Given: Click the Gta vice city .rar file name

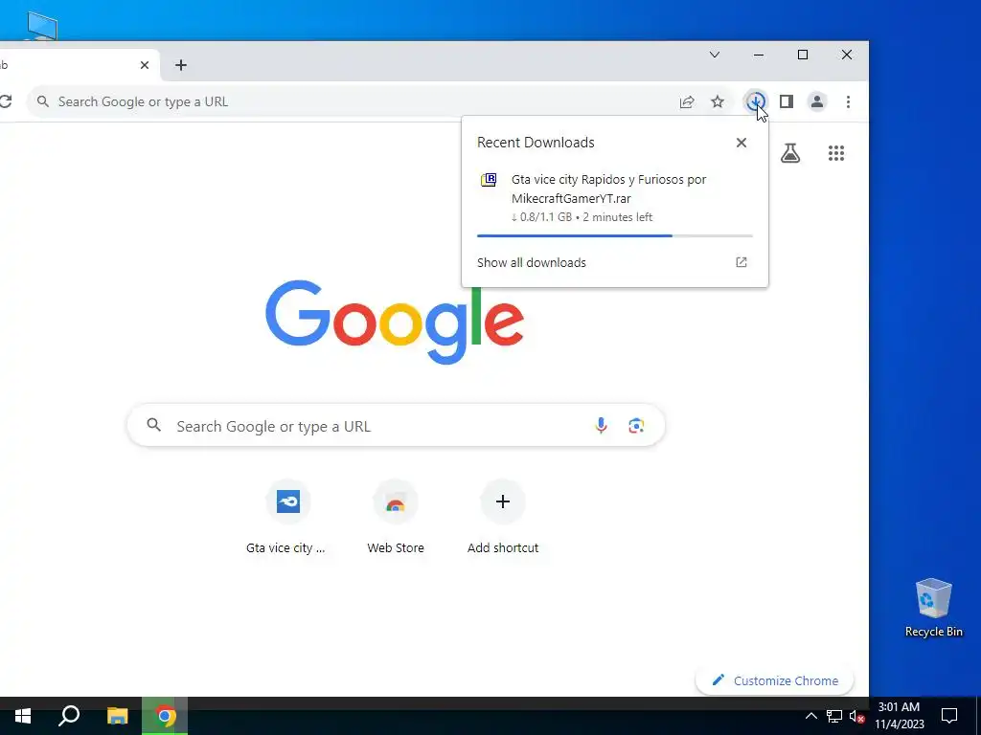Looking at the screenshot, I should [x=608, y=189].
